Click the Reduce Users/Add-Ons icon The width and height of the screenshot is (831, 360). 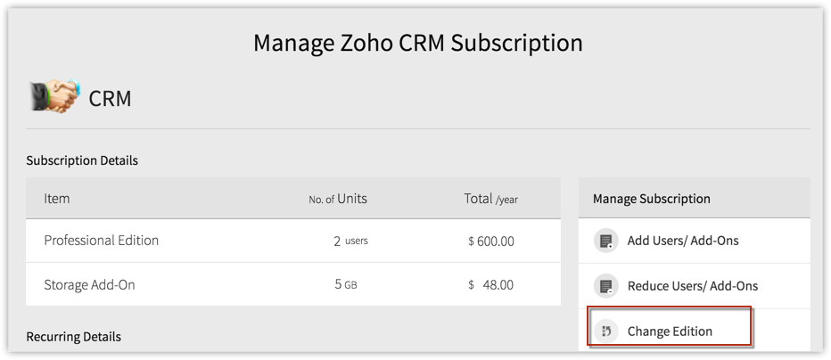(x=606, y=286)
